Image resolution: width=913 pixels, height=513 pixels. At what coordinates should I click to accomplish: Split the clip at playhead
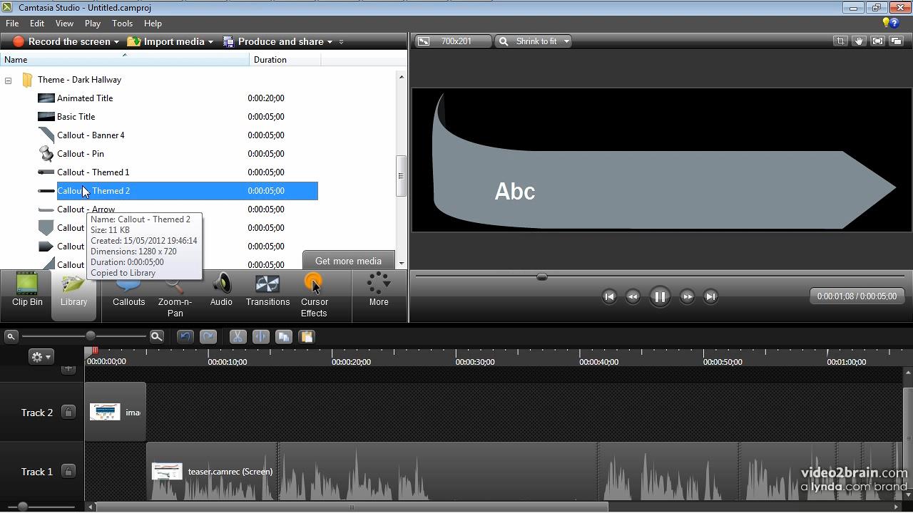coord(261,337)
